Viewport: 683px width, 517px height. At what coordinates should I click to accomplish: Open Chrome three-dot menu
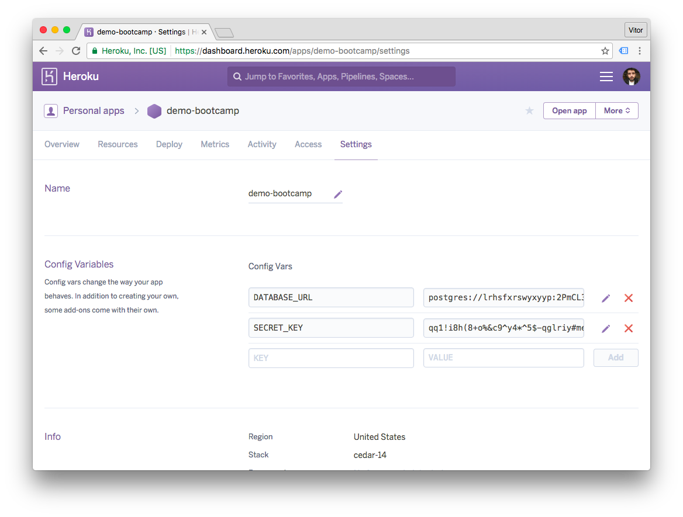tap(640, 51)
